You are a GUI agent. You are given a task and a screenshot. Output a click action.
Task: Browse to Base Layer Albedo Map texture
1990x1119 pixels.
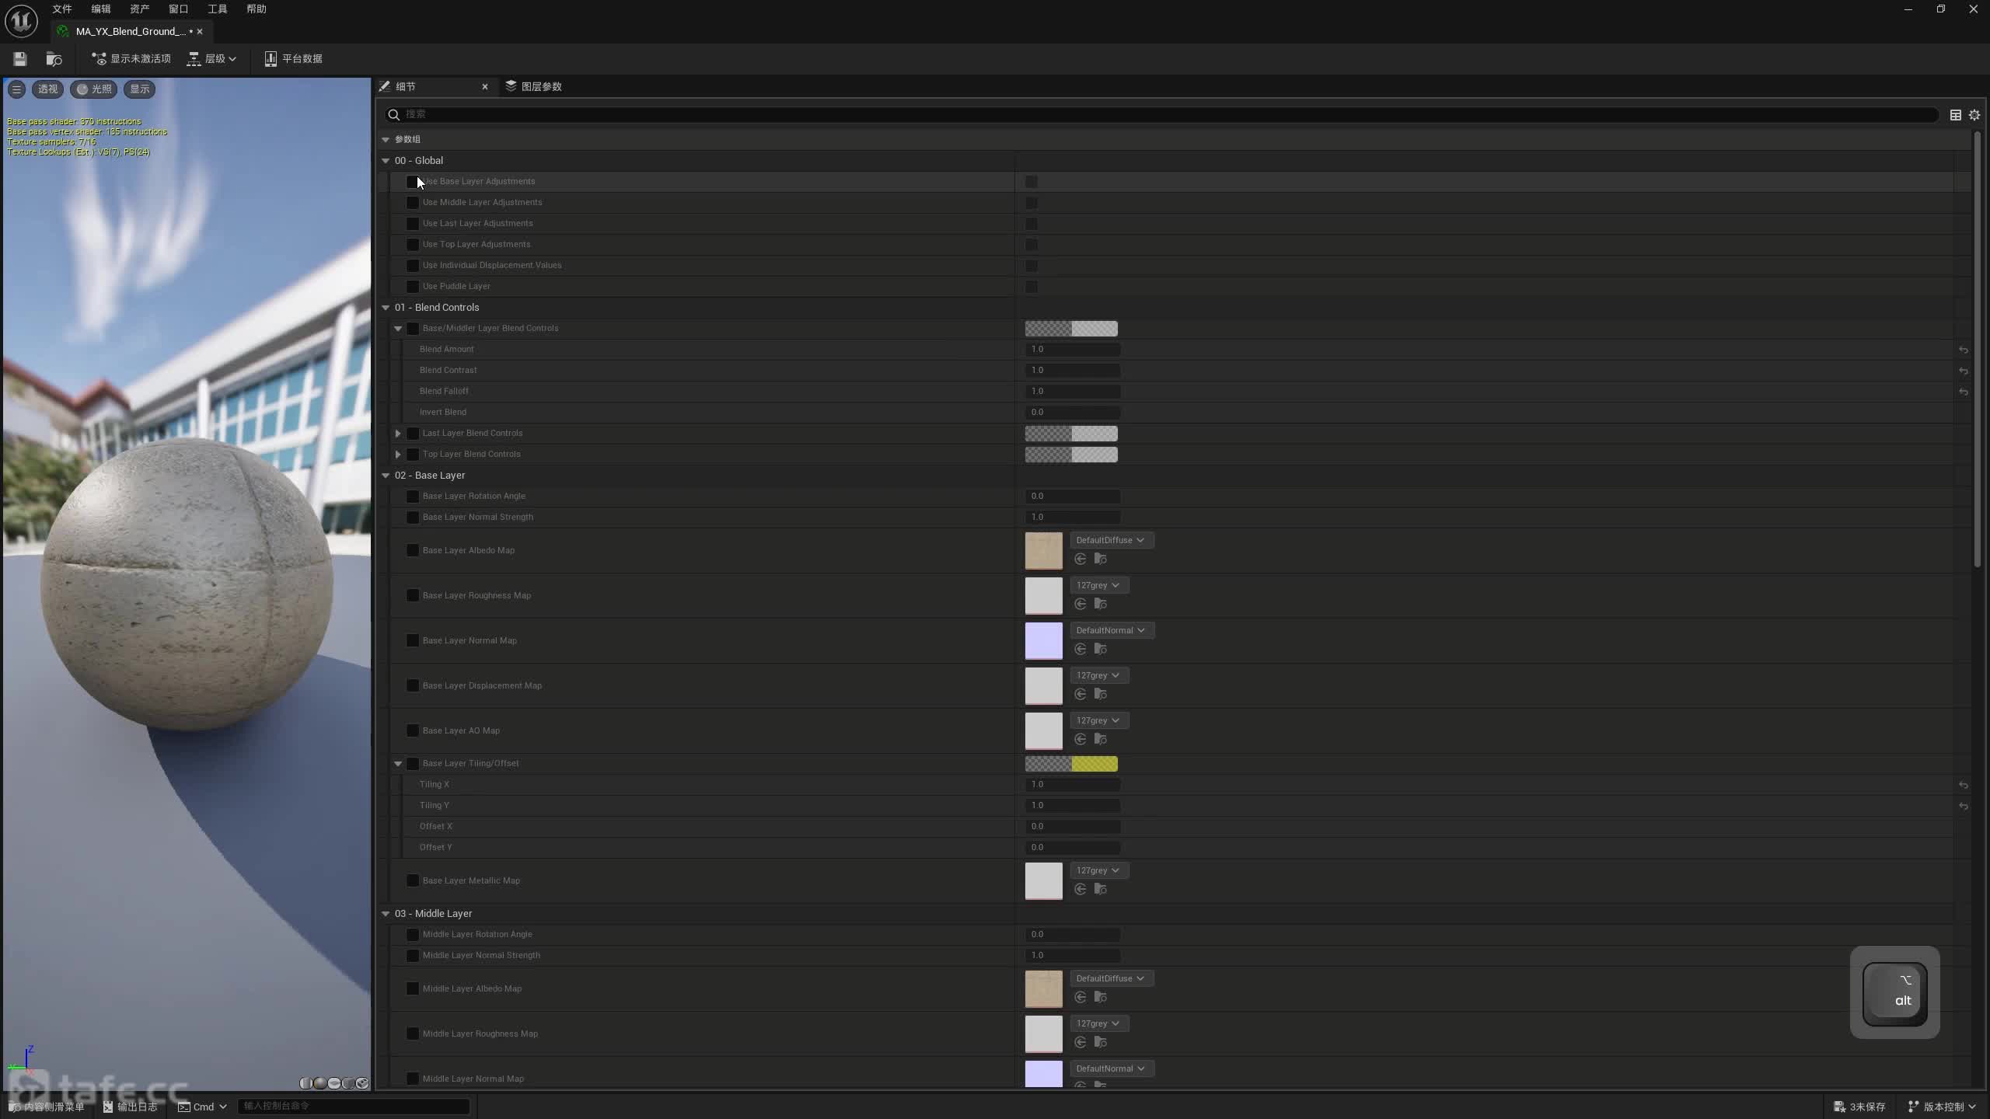pyautogui.click(x=1100, y=559)
